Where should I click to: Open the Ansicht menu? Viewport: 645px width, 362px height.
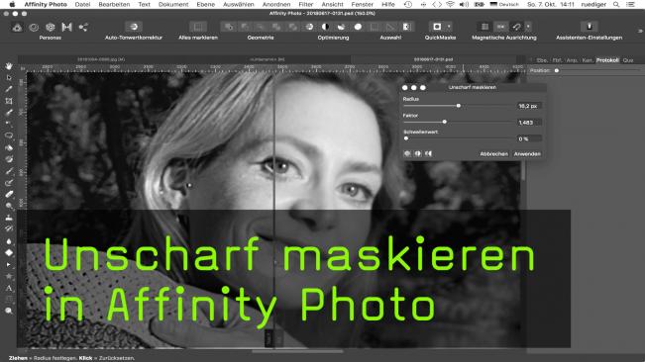(x=332, y=5)
